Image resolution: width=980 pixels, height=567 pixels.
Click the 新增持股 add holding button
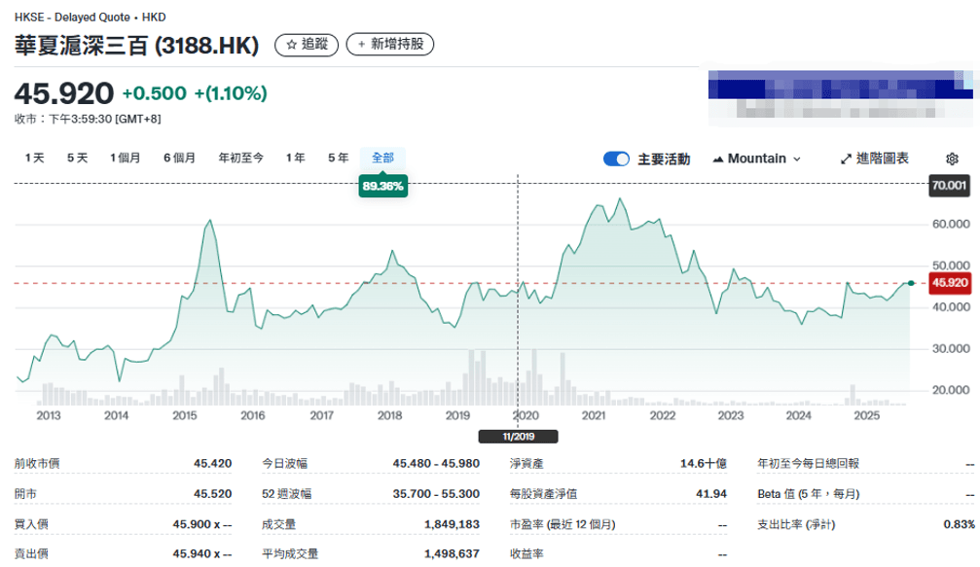[390, 45]
